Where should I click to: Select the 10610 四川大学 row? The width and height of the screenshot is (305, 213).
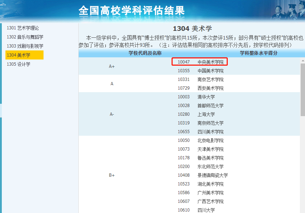(196, 210)
